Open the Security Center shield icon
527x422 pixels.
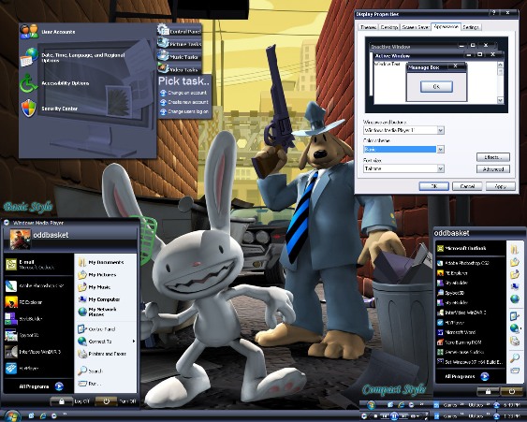29,109
